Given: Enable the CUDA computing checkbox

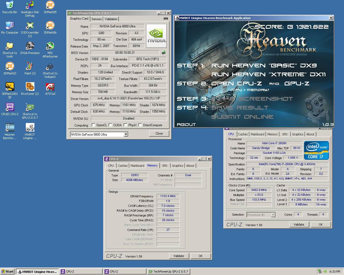Looking at the screenshot, I should tap(110, 125).
